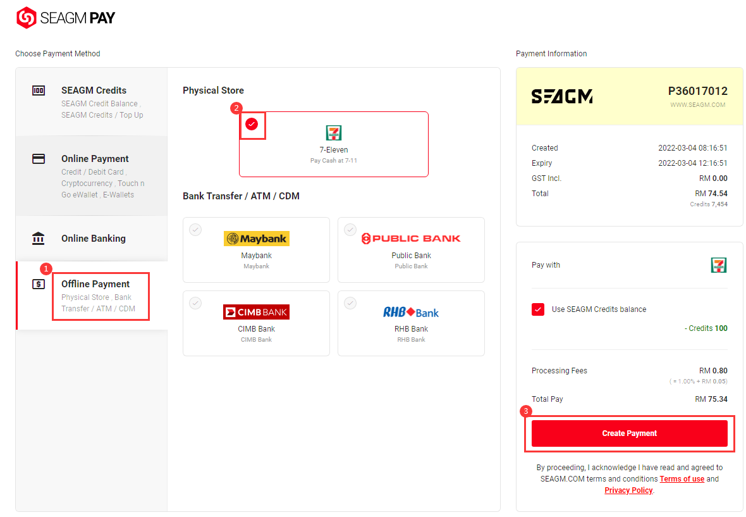This screenshot has width=746, height=517.
Task: Click the '- Credits 100' deduction text
Action: point(706,328)
